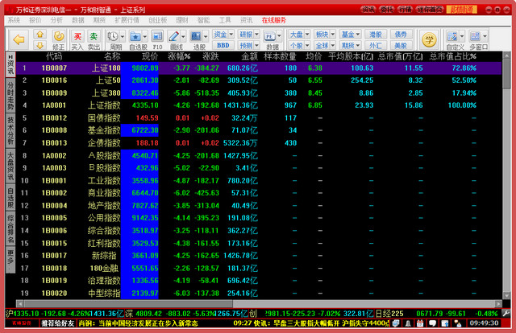Click the up arrow toolbar icon
516x333 pixels.
[40, 34]
